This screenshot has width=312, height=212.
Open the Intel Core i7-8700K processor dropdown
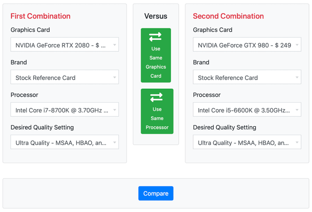pos(65,110)
